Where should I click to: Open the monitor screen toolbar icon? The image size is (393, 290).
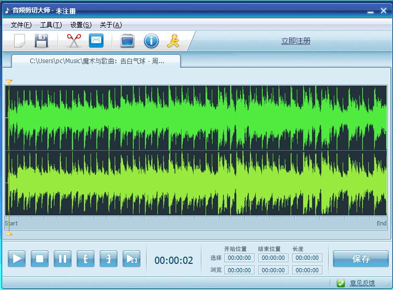tap(127, 41)
